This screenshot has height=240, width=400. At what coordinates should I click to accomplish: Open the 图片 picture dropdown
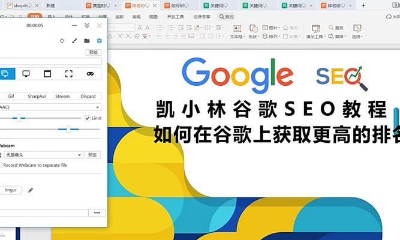click(x=271, y=28)
